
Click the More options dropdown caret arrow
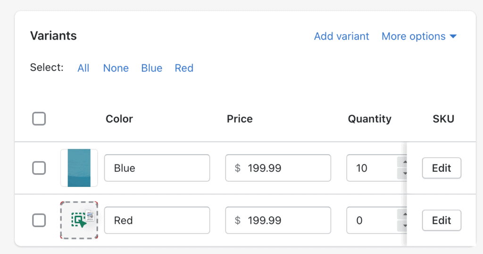click(453, 36)
